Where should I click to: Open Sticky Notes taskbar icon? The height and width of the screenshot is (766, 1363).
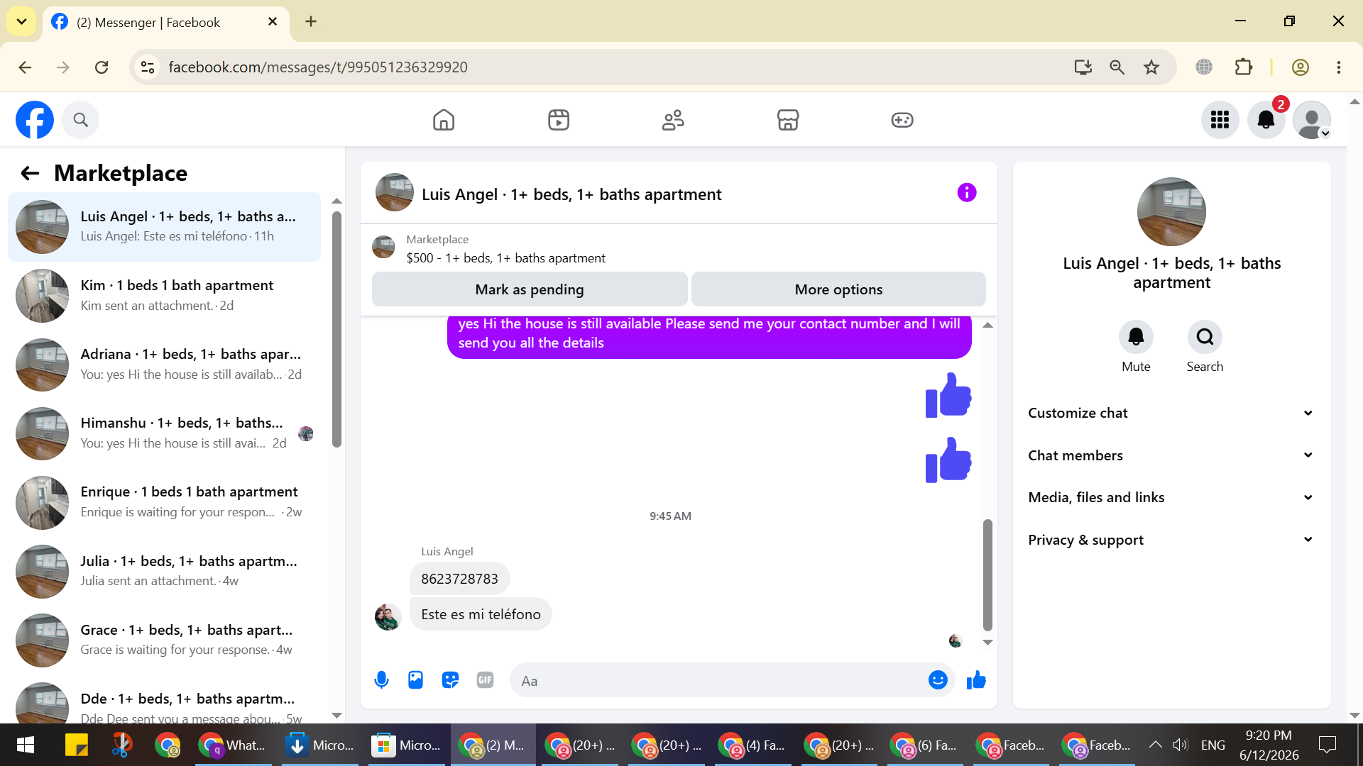coord(76,745)
